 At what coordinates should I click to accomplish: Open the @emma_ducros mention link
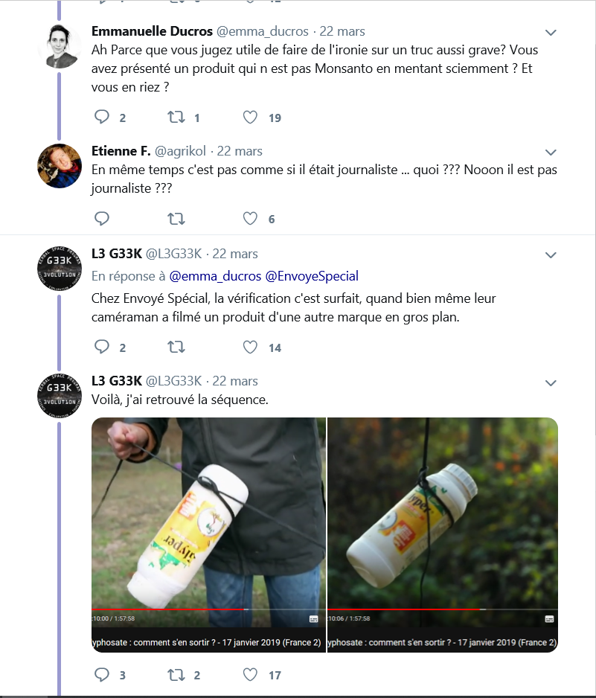click(216, 276)
